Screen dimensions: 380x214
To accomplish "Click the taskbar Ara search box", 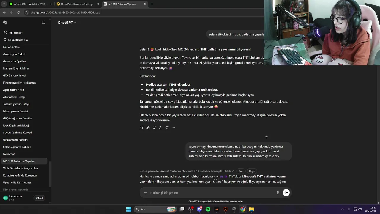I will point(155,209).
